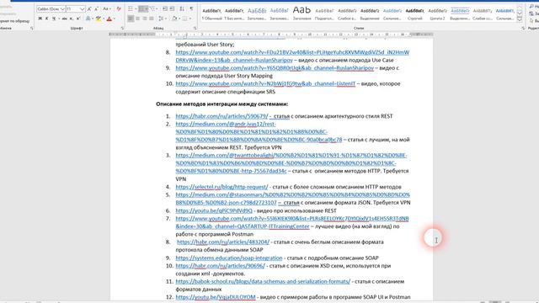Create a multilevel list
Image resolution: width=539 pixels, height=303 pixels.
coord(152,9)
